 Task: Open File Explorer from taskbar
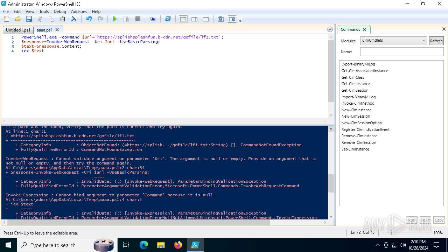tap(161, 245)
